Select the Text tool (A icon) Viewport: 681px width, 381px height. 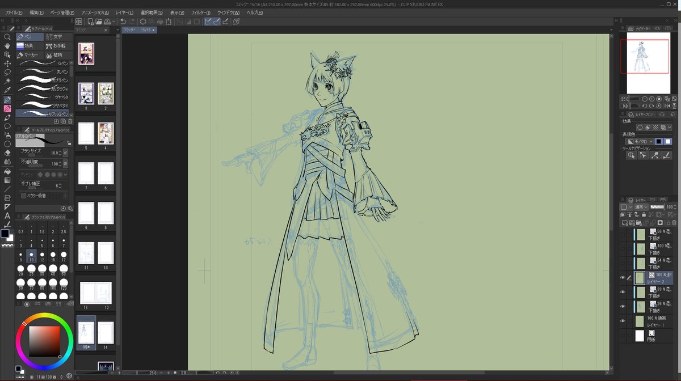coord(7,215)
